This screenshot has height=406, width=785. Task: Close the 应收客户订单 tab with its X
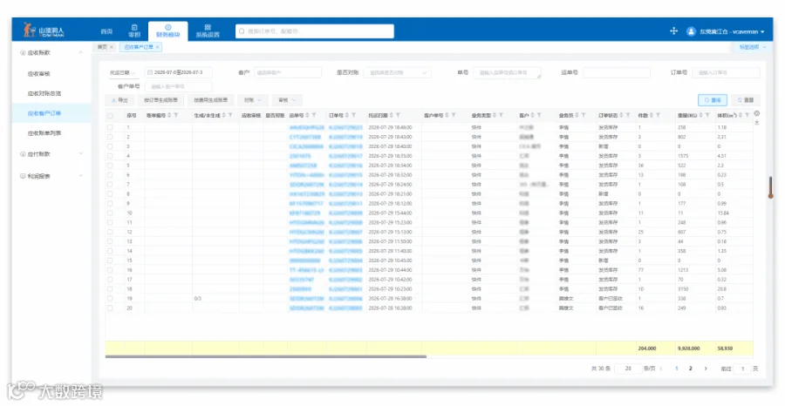[x=157, y=47]
